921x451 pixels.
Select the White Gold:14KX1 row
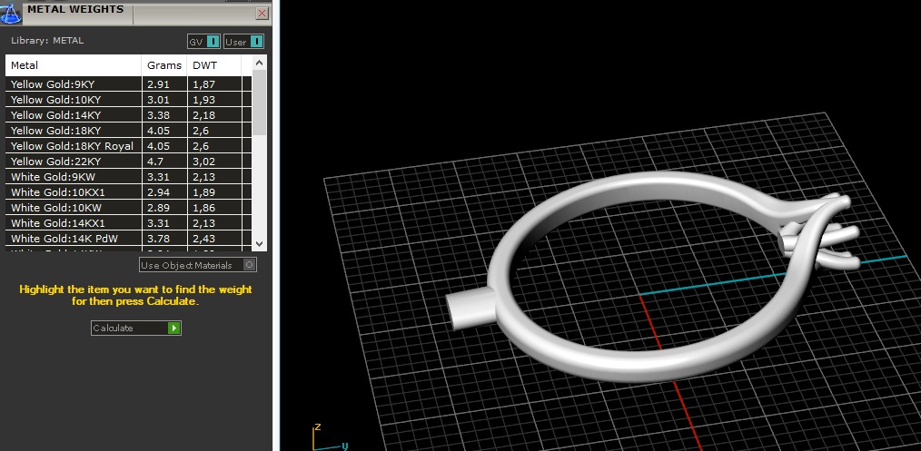129,223
